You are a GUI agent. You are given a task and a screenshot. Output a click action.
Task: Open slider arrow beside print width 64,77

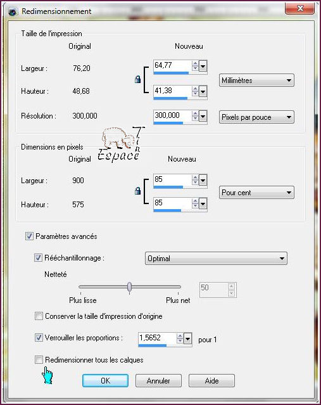203,67
